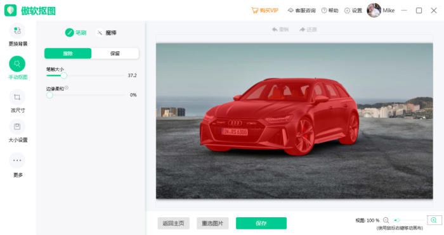Click the 重选图片 reselect image button

tap(212, 224)
